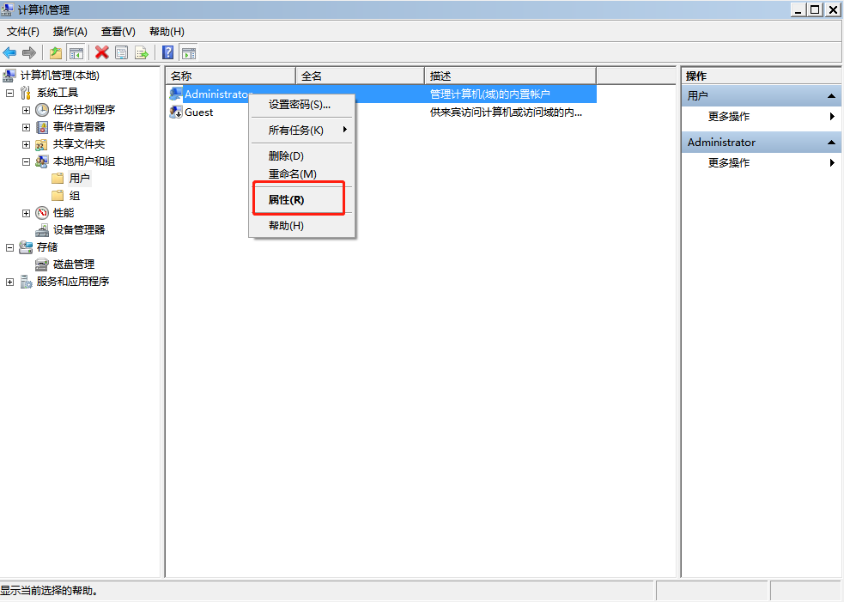Select the Guest user account icon
This screenshot has height=602, width=844.
176,112
